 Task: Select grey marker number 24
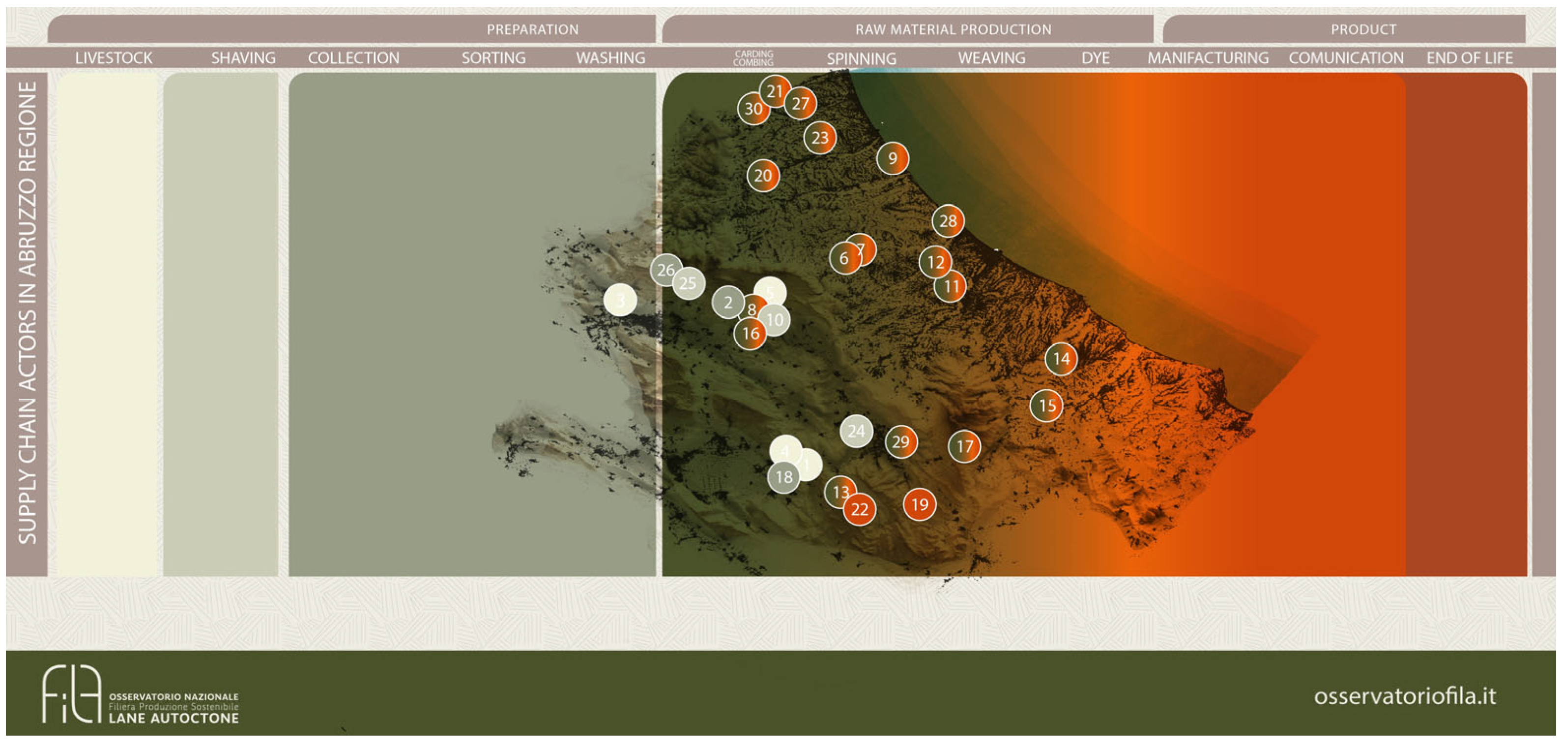pyautogui.click(x=856, y=431)
